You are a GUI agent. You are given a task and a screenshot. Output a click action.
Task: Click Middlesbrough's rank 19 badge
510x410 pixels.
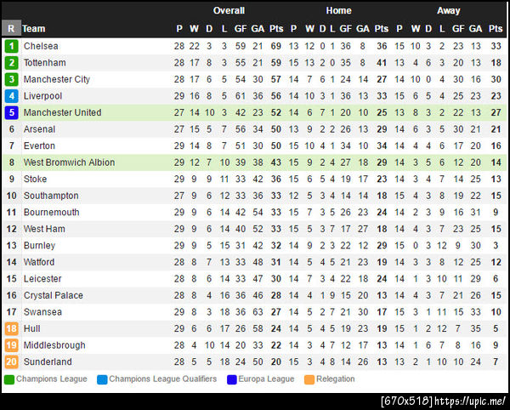click(11, 345)
